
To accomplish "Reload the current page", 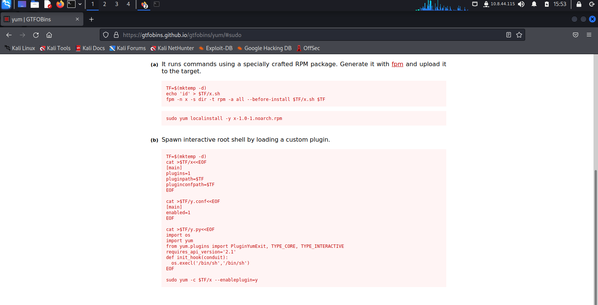I will pos(36,35).
